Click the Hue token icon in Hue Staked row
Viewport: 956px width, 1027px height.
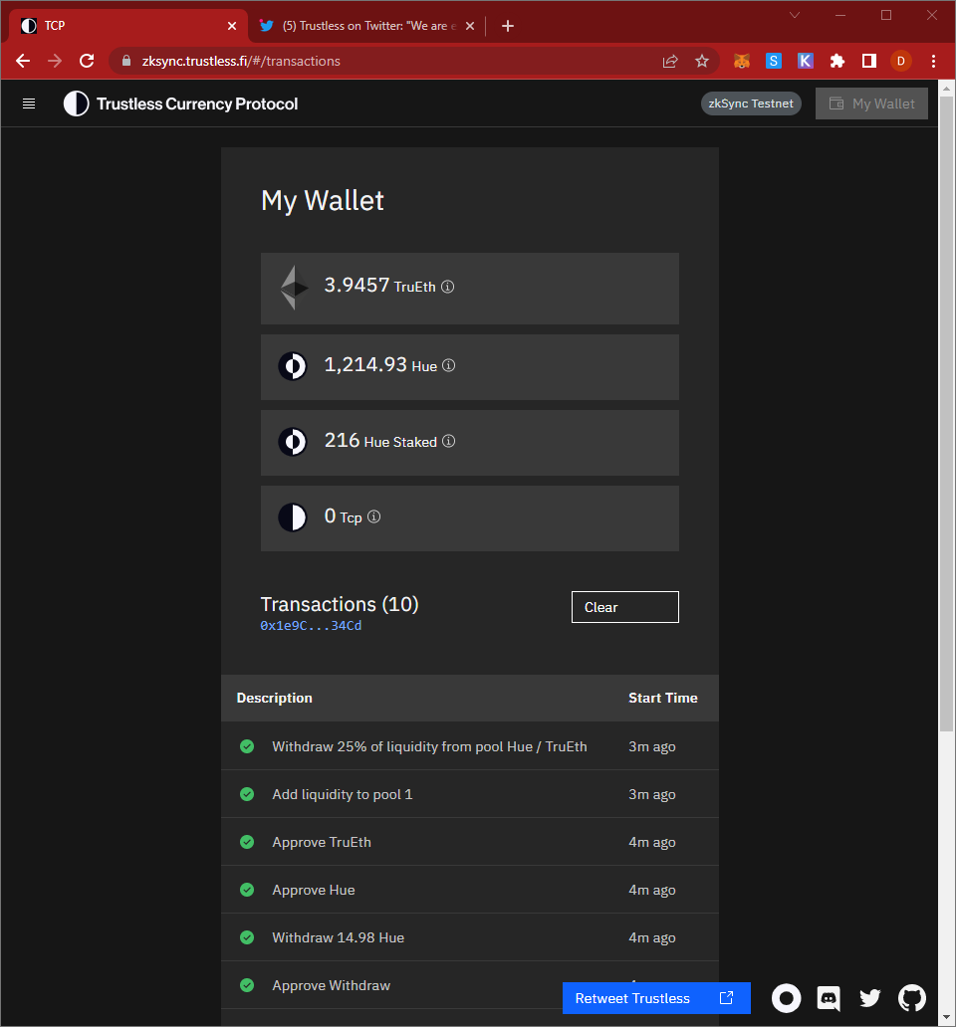click(x=293, y=442)
